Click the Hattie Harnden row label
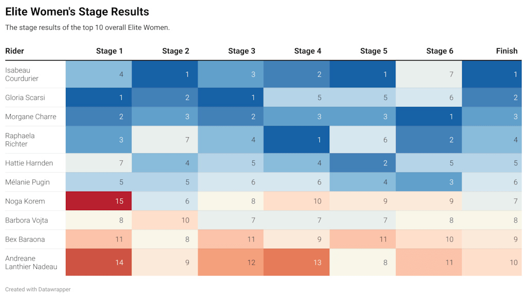 (29, 163)
